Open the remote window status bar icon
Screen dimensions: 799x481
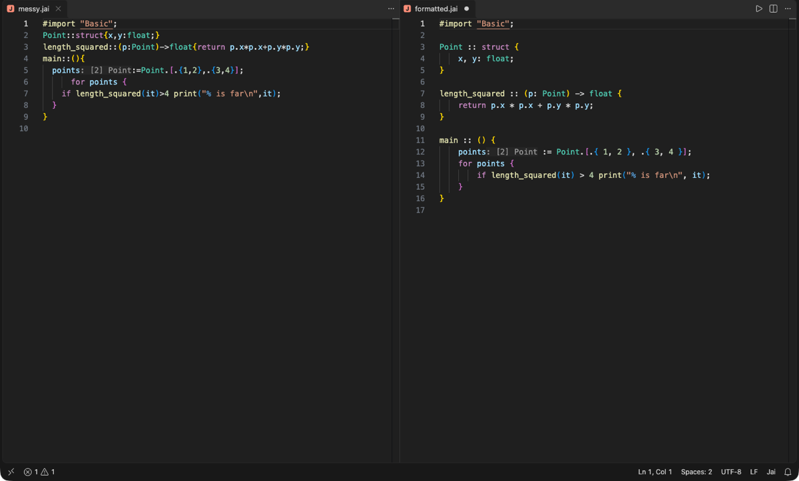pyautogui.click(x=11, y=472)
